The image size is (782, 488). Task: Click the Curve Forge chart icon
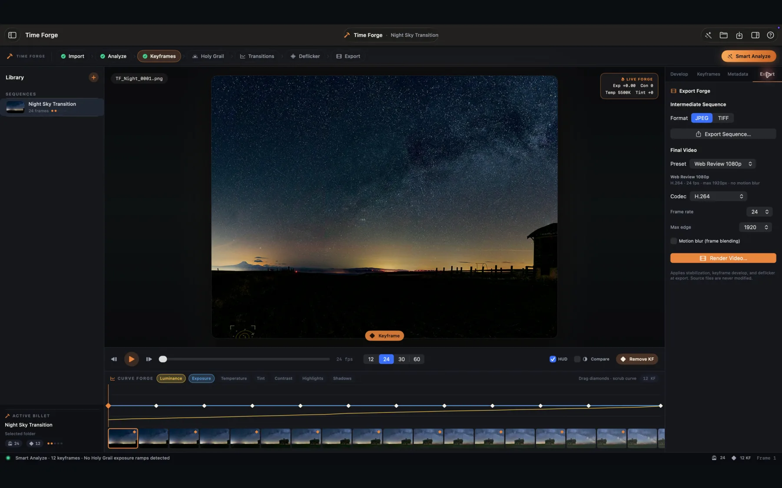(113, 379)
